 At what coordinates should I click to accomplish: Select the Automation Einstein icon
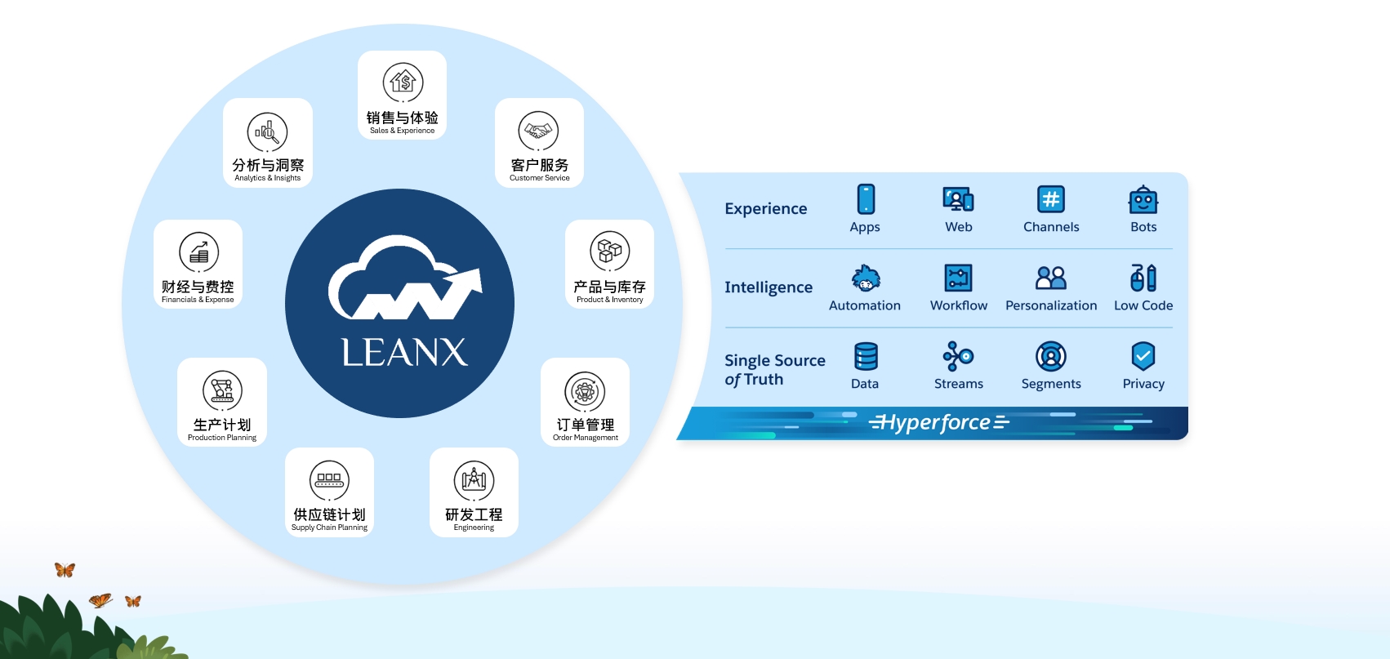pos(866,278)
